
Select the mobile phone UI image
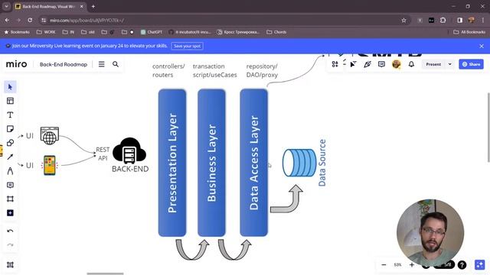click(49, 165)
